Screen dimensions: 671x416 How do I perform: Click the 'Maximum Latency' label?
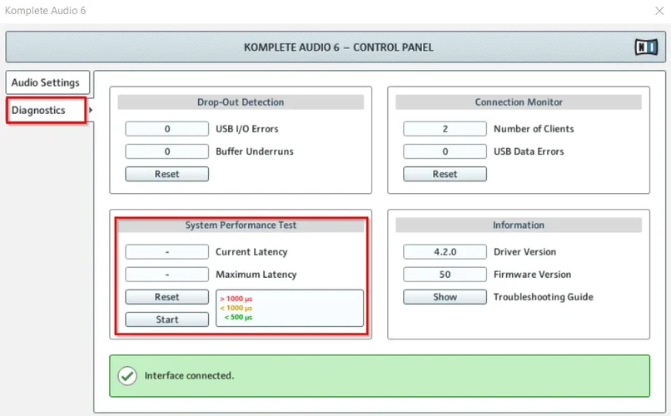click(256, 275)
